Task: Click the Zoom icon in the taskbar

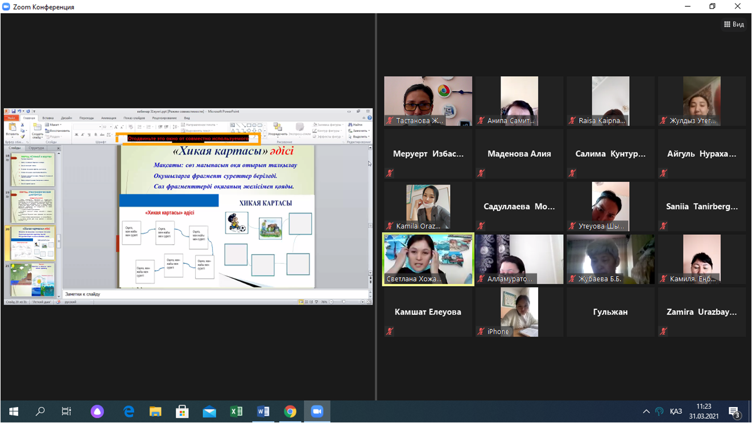Action: tap(317, 412)
